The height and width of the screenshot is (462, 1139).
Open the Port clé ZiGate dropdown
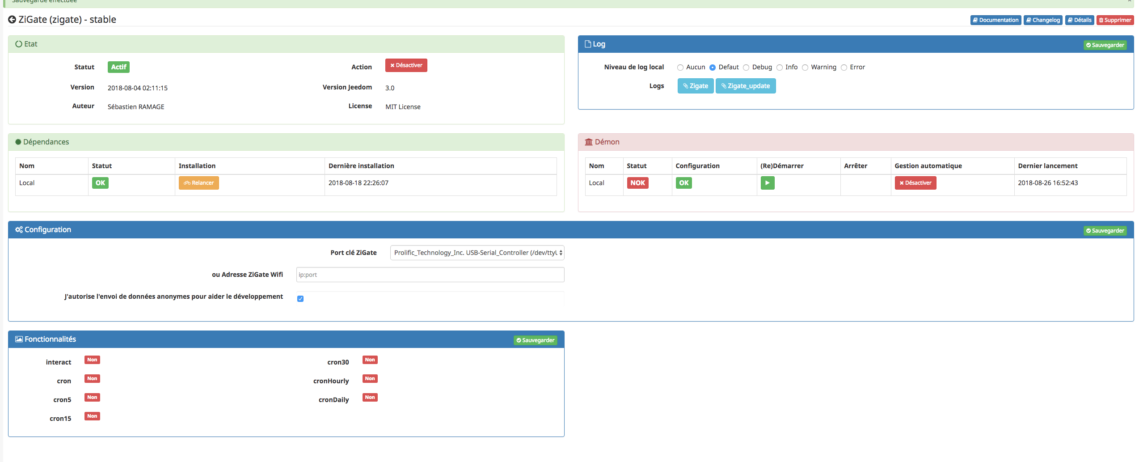point(477,253)
